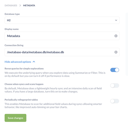
Task: Click inside the Display name Metadata field
Action: pos(62,36)
